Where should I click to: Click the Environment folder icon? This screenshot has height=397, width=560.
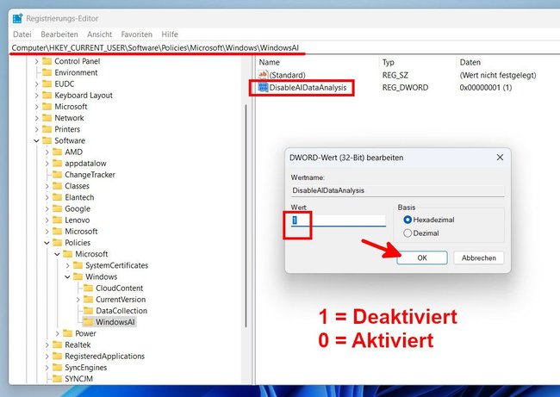tap(47, 72)
